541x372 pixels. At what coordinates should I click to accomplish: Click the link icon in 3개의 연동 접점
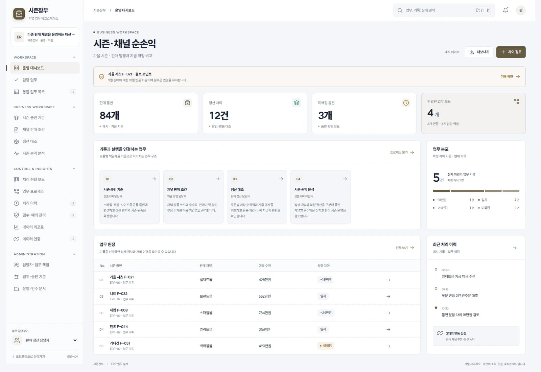tap(440, 333)
